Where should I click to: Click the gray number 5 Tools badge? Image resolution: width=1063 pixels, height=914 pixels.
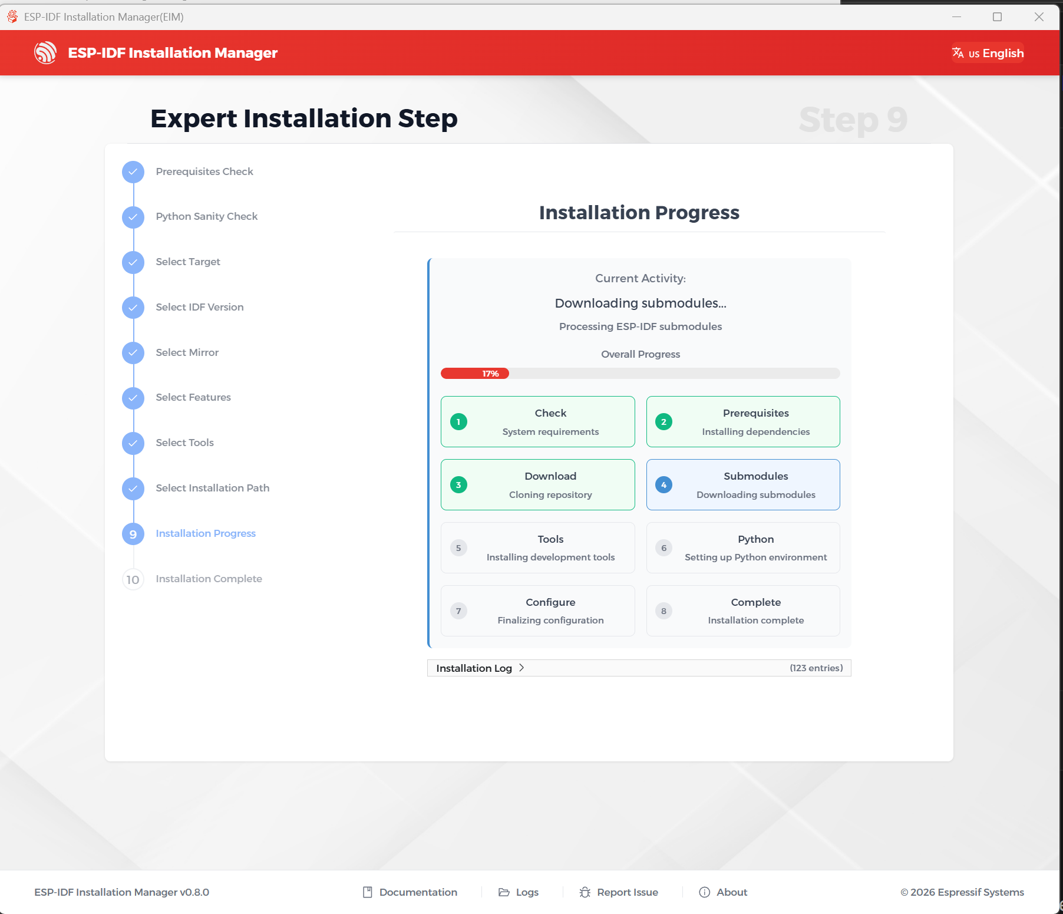click(x=458, y=548)
